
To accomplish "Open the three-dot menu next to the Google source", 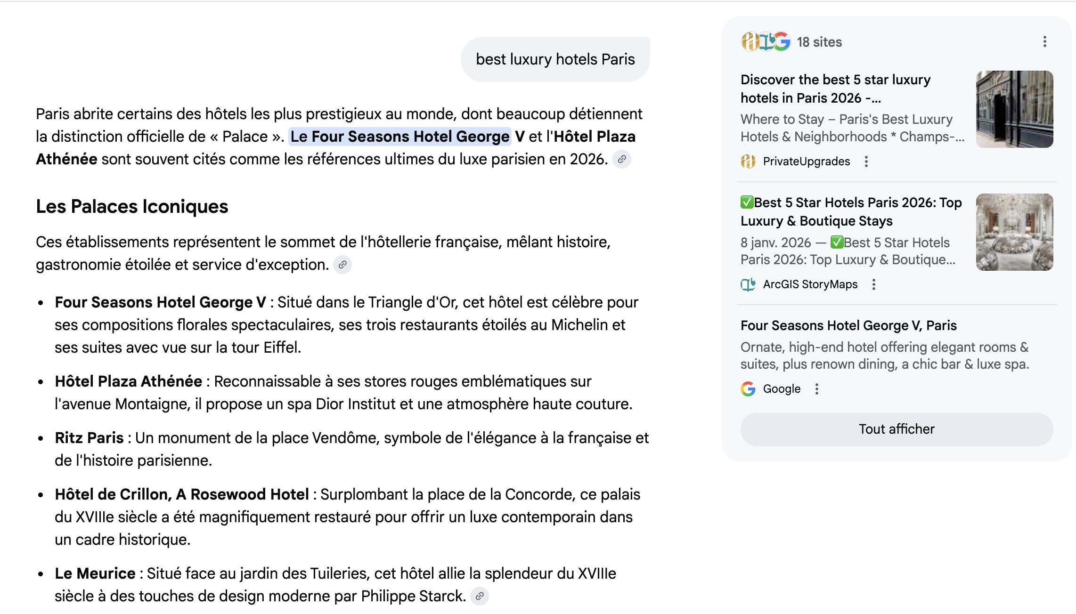I will [x=817, y=388].
